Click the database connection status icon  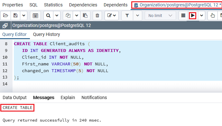(5, 26)
